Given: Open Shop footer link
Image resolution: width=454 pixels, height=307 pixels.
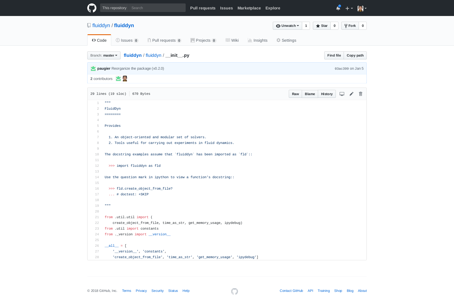Looking at the screenshot, I should click(x=338, y=291).
